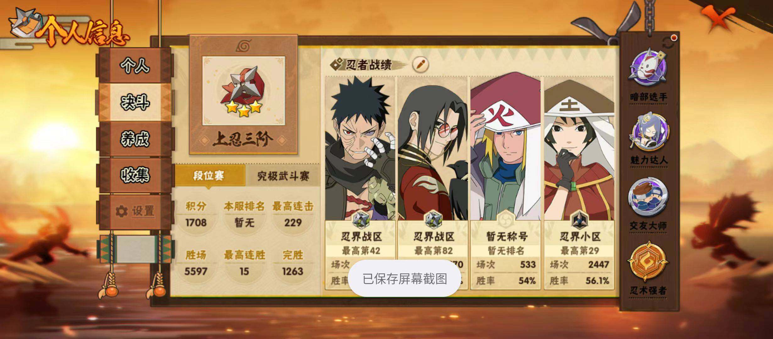Screen dimensions: 773x339
Task: Click the pencil edit icon beside 忍者战绩
Action: pos(420,65)
